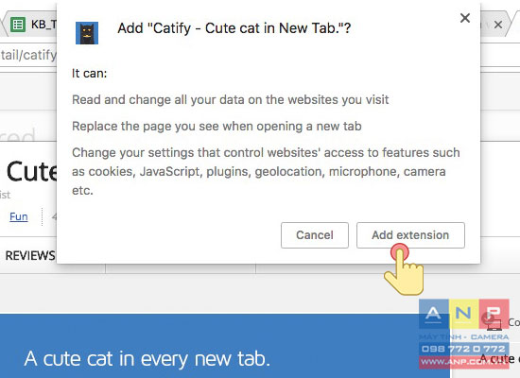
Task: Click 'Read and change all your data' permission line
Action: [x=230, y=100]
